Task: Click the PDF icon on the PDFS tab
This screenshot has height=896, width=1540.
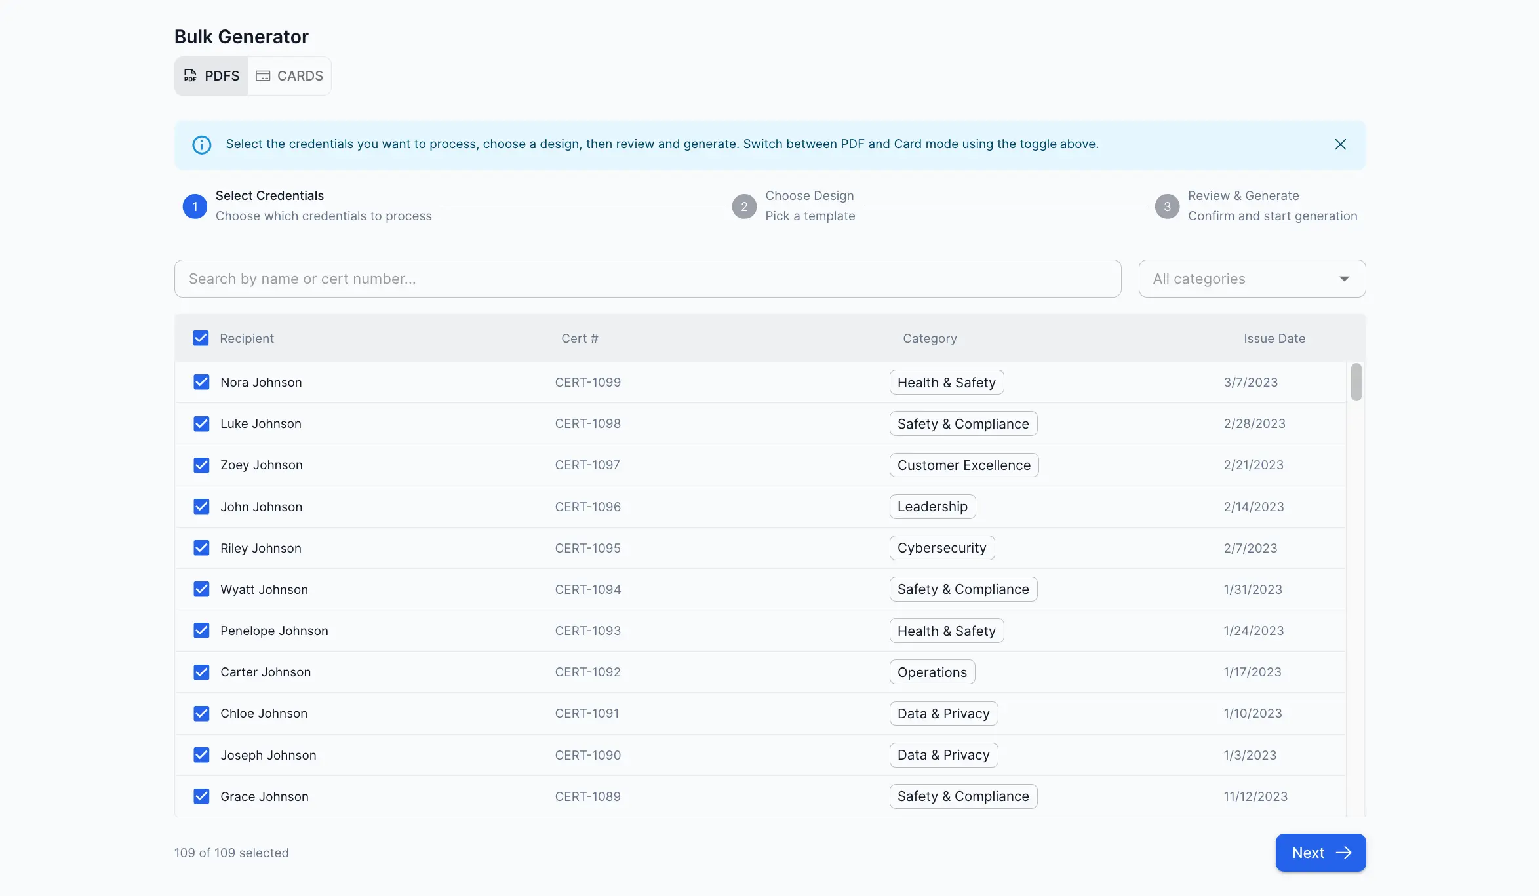Action: pyautogui.click(x=191, y=75)
